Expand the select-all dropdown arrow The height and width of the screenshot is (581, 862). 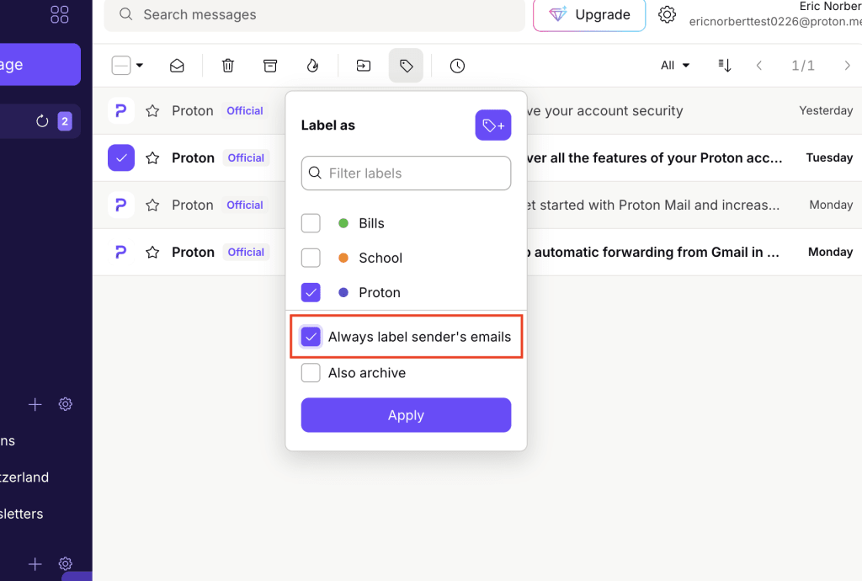pos(140,66)
